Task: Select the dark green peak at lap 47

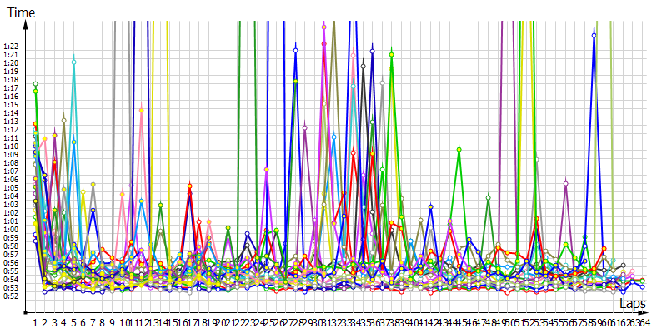Action: (488, 198)
